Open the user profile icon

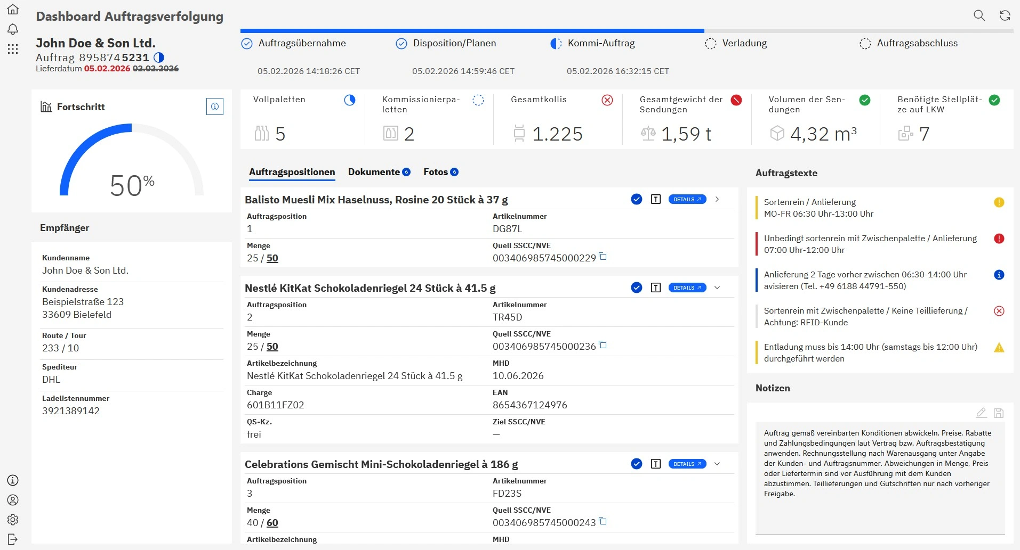pos(12,500)
